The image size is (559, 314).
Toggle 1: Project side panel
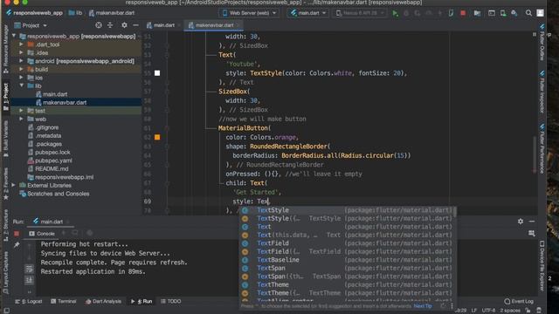tap(6, 97)
